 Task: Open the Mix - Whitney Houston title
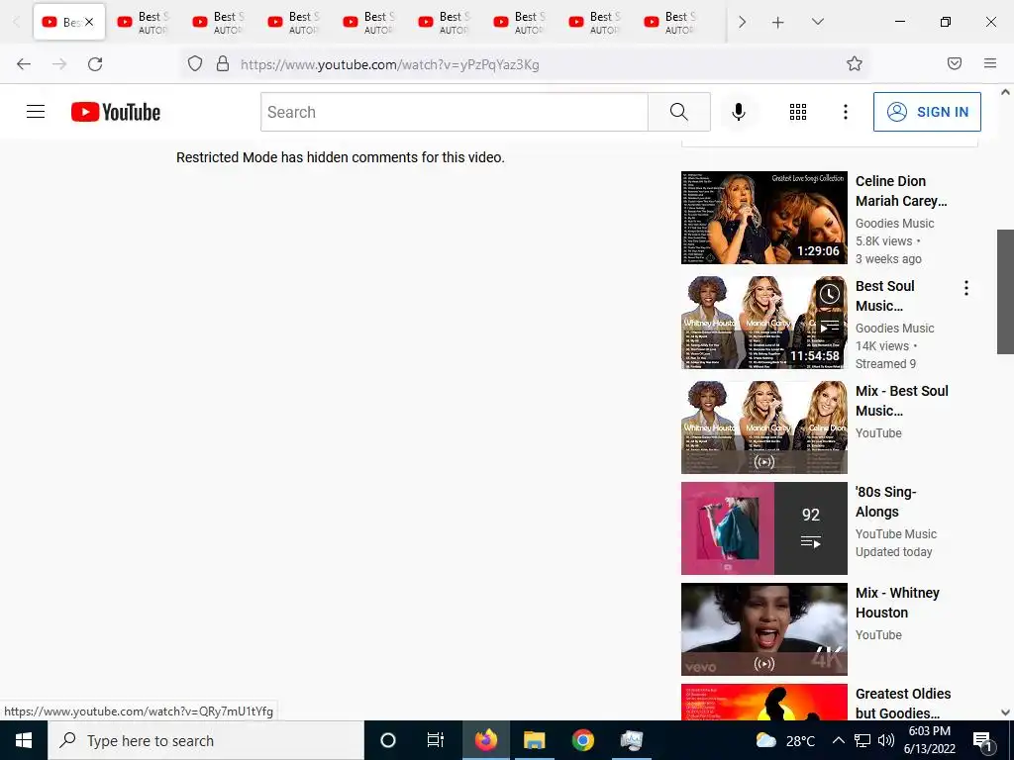tap(897, 603)
